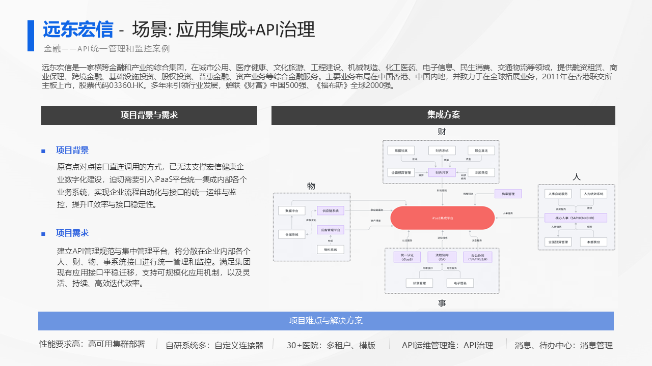The image size is (652, 366).
Task: Click the 项目难点与解决方案 blue banner
Action: (326, 321)
